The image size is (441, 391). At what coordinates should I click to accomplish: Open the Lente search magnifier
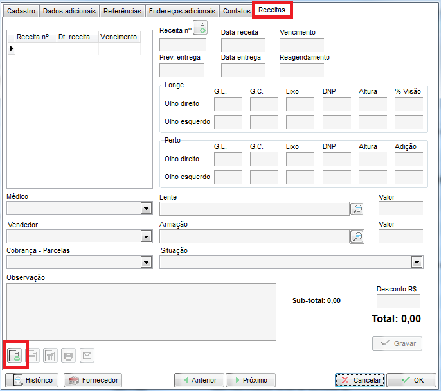tap(357, 209)
